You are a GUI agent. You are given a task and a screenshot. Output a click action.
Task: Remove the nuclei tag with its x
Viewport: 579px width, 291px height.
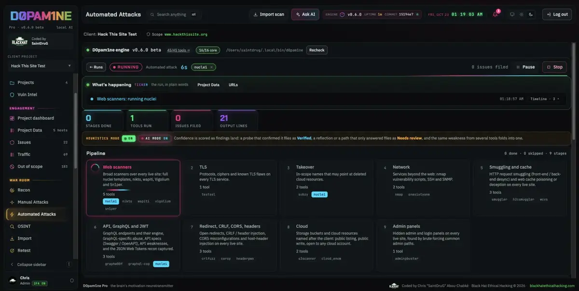(x=211, y=67)
